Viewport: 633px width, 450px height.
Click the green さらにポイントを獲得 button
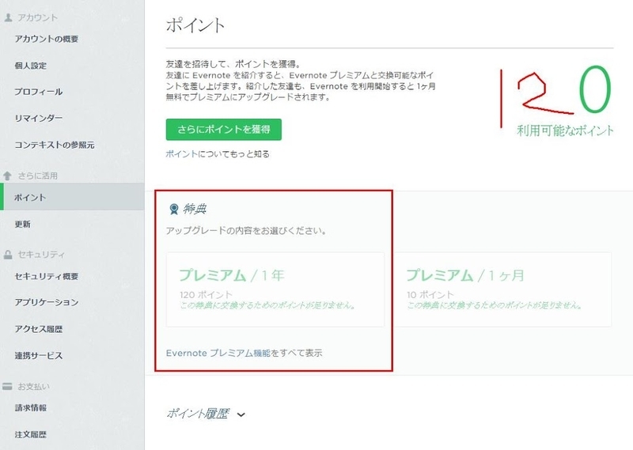224,130
